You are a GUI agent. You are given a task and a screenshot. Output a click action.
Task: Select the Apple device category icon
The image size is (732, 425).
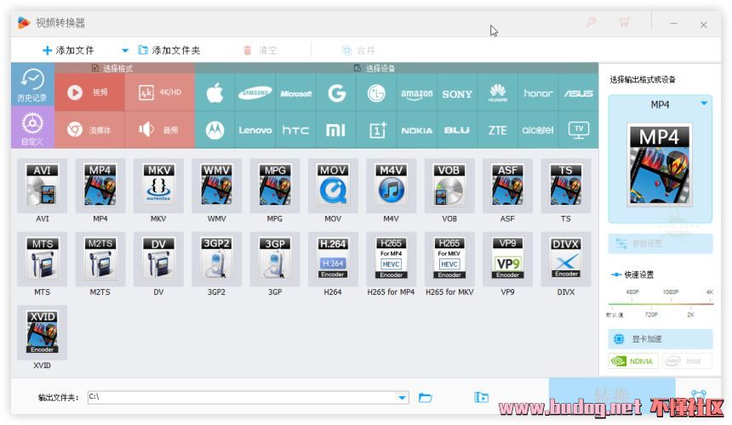214,93
